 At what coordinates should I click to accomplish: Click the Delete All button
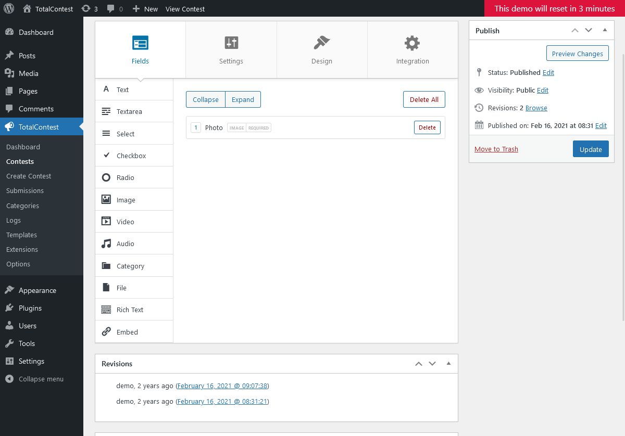coord(424,99)
